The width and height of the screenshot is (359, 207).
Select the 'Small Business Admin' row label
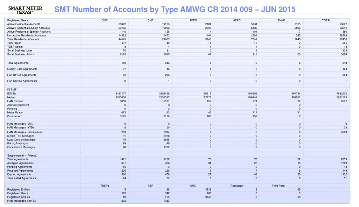click(20, 54)
